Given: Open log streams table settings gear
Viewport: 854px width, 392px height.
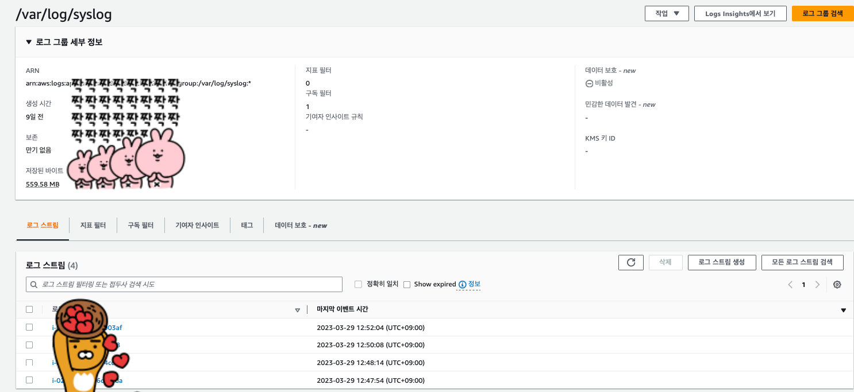Looking at the screenshot, I should click(837, 285).
